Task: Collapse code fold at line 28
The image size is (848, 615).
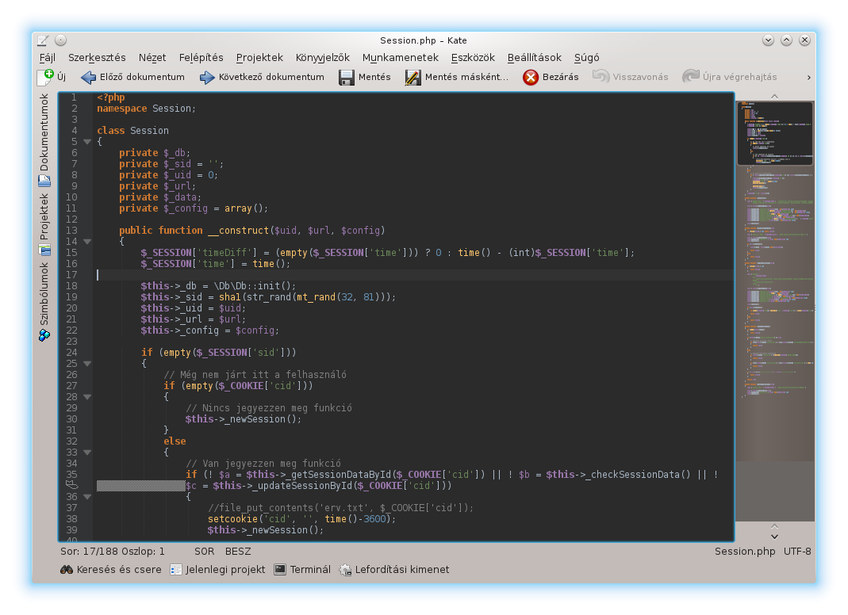Action: click(x=87, y=397)
